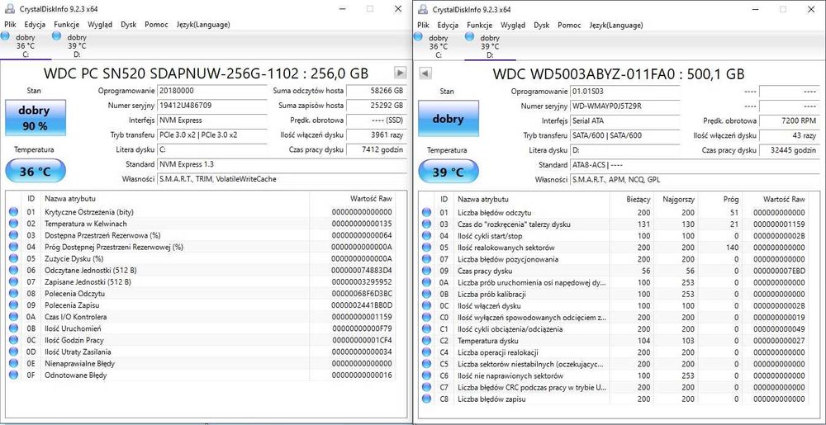Open Wygląd menu in right window
The width and height of the screenshot is (826, 425).
tap(513, 25)
